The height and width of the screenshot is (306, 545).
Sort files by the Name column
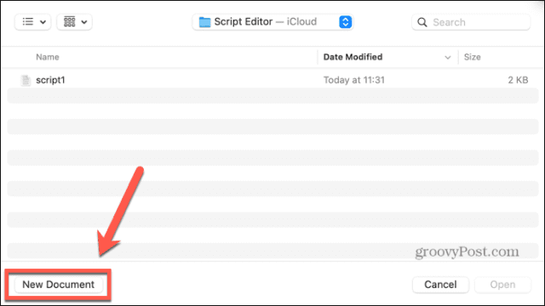click(x=48, y=57)
